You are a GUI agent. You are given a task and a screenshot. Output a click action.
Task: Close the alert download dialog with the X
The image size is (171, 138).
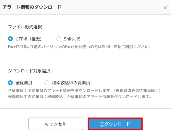[x=165, y=8]
